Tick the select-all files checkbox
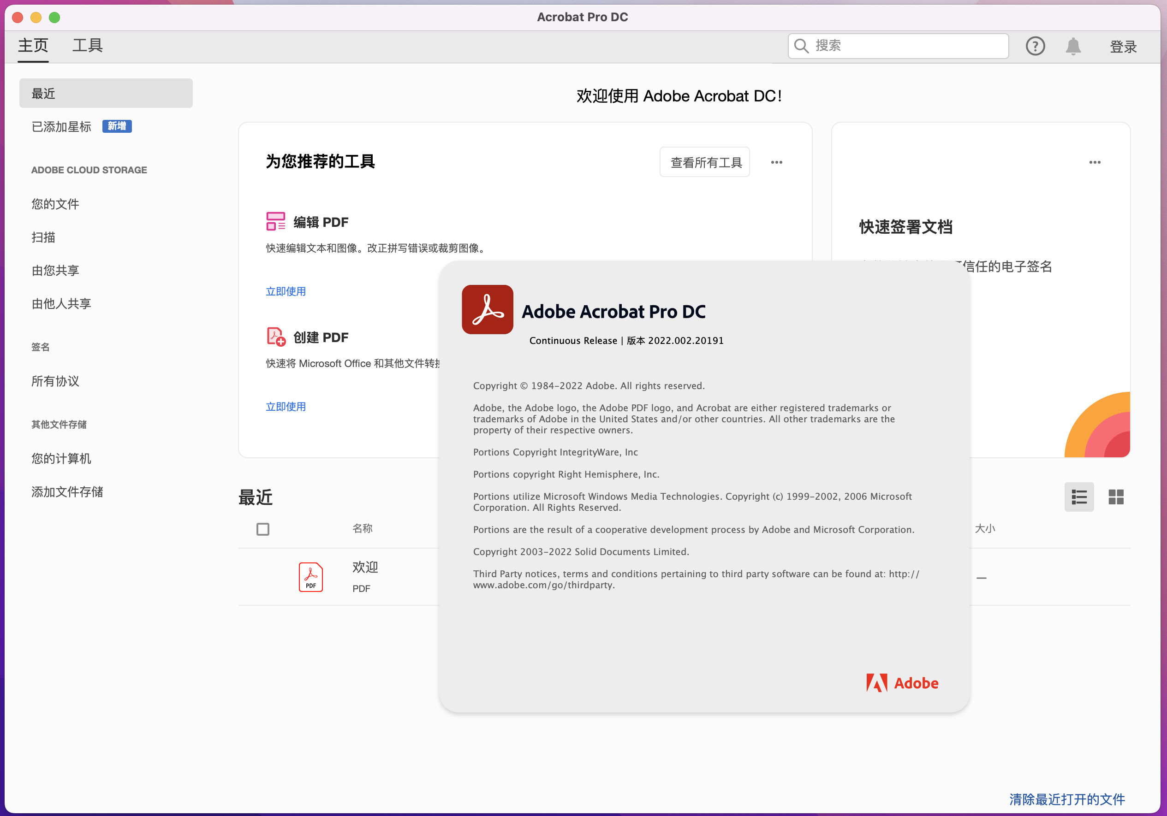Image resolution: width=1167 pixels, height=816 pixels. (263, 529)
